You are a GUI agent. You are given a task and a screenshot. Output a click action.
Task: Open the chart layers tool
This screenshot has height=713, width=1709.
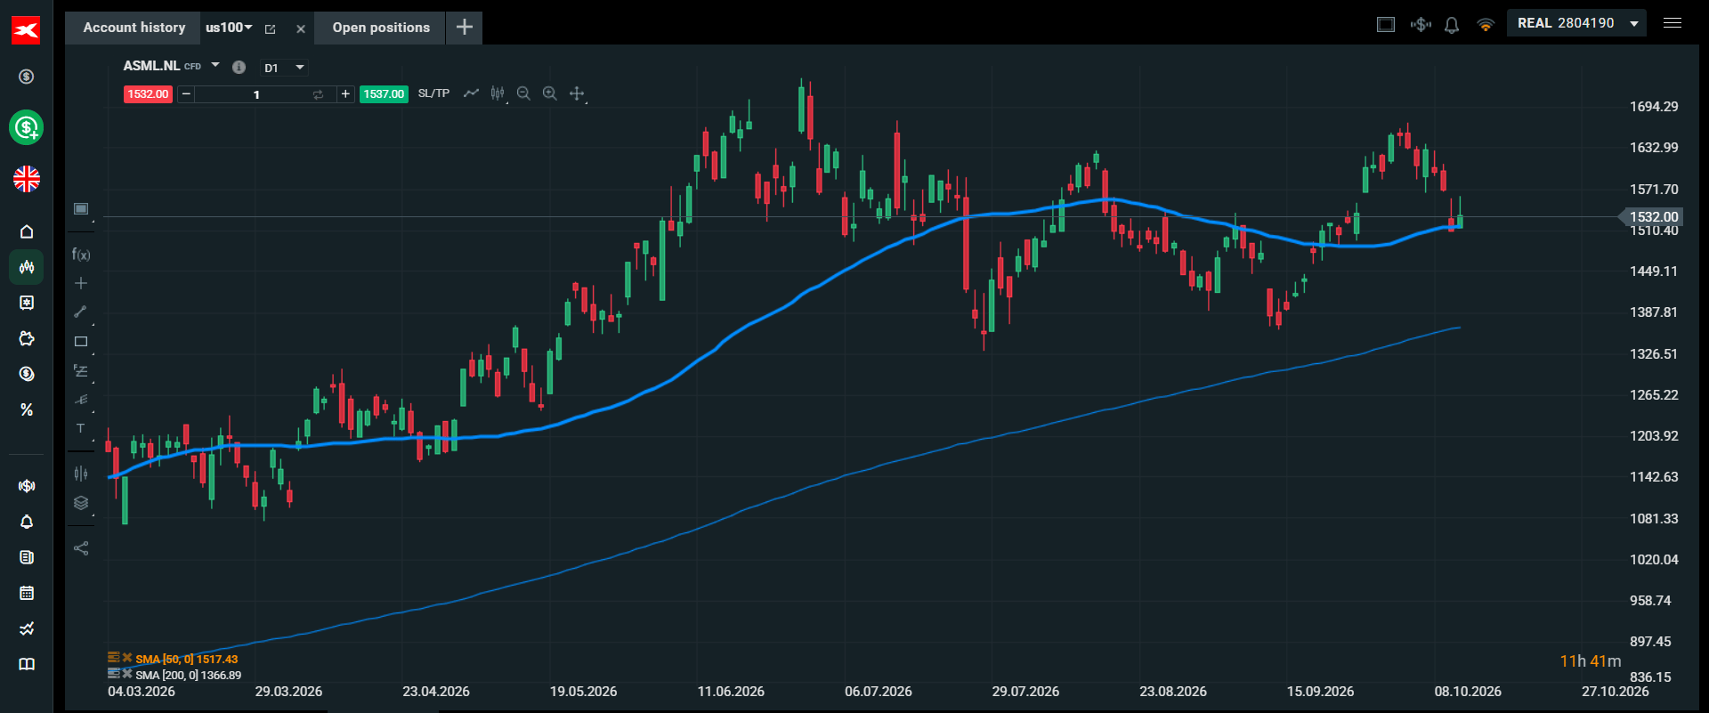tap(81, 503)
